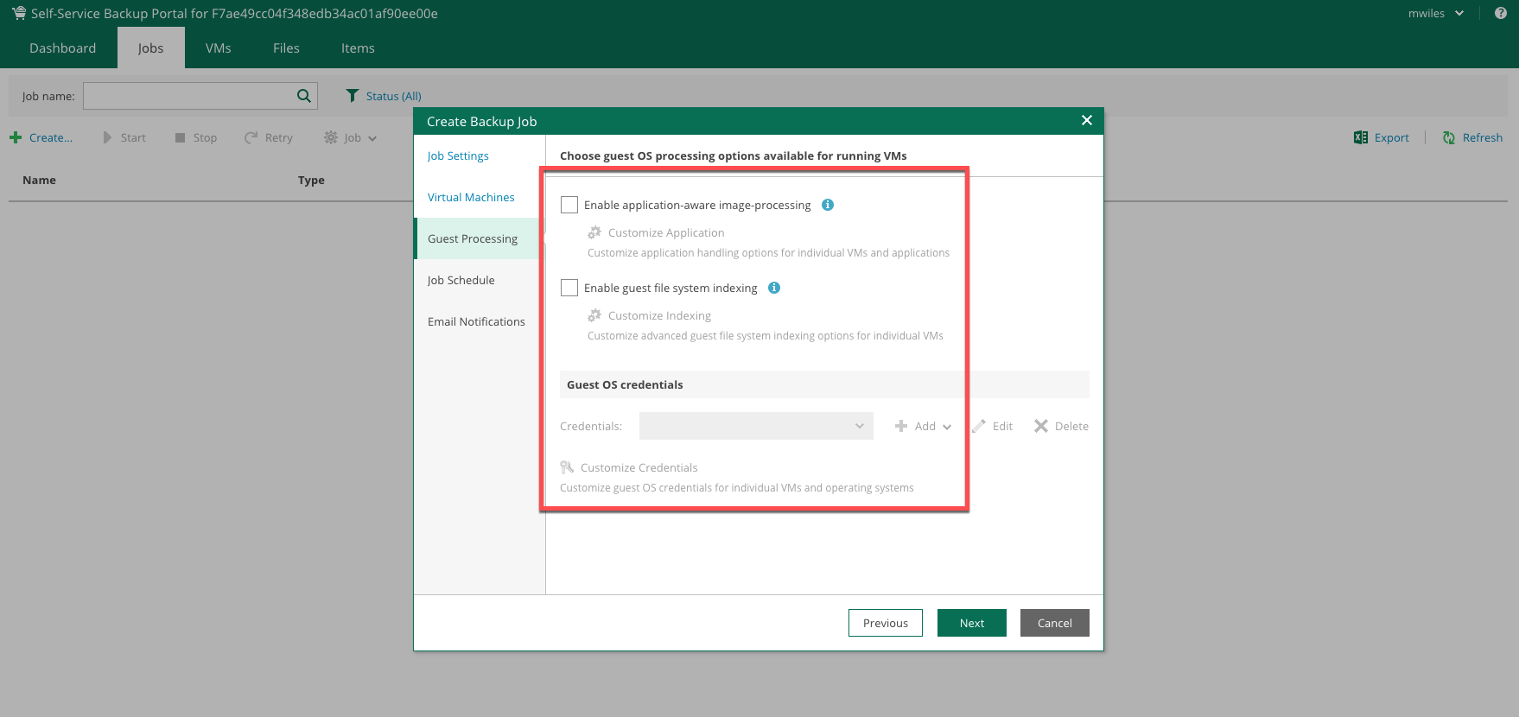Enable application-aware image-processing checkbox

[x=569, y=205]
